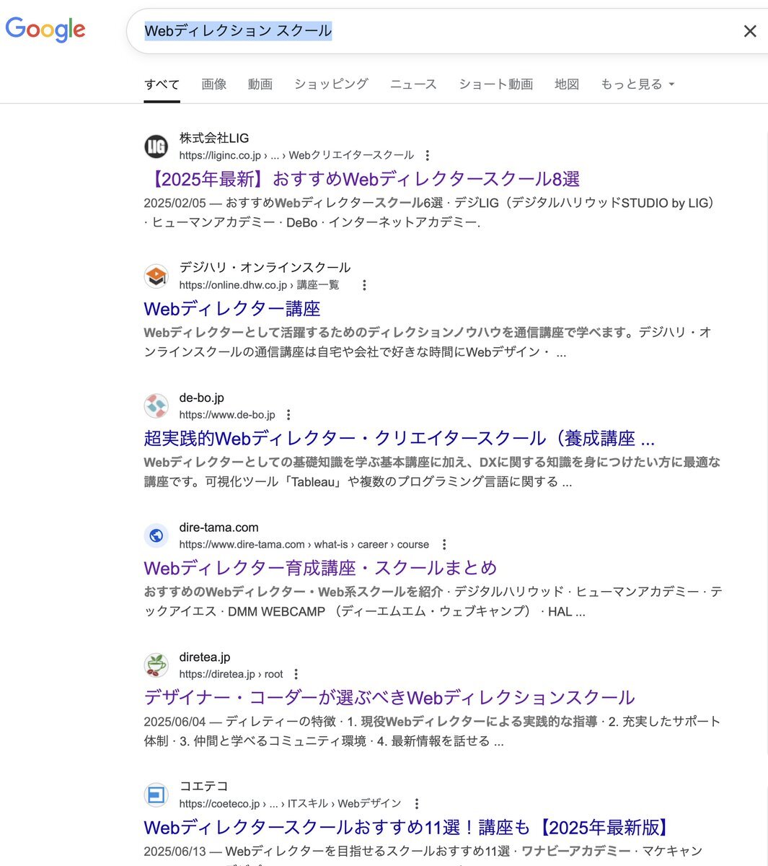
Task: Click the diretea.jp favicon
Action: pyautogui.click(x=156, y=665)
